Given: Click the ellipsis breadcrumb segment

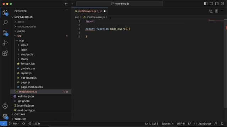Looking at the screenshot, I should [109, 17].
